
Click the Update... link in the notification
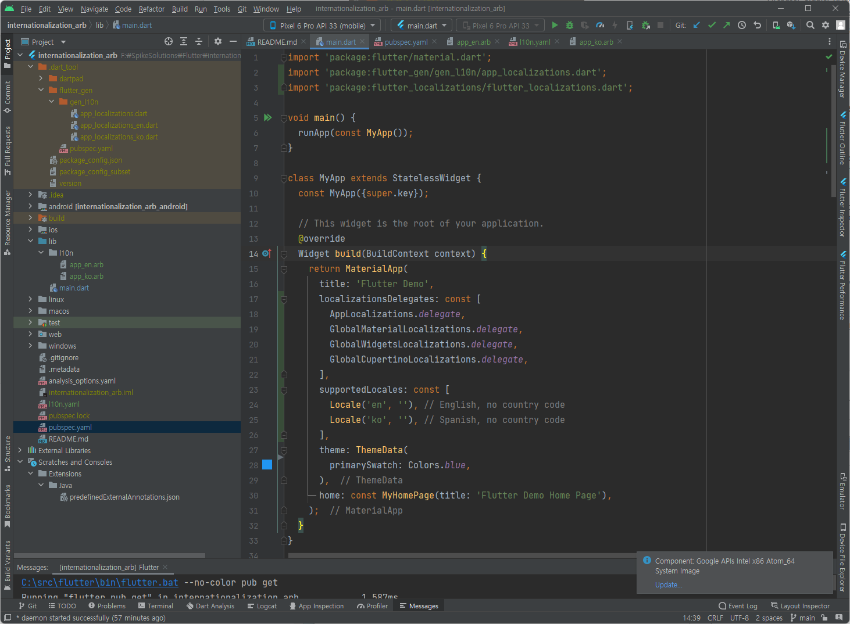668,585
